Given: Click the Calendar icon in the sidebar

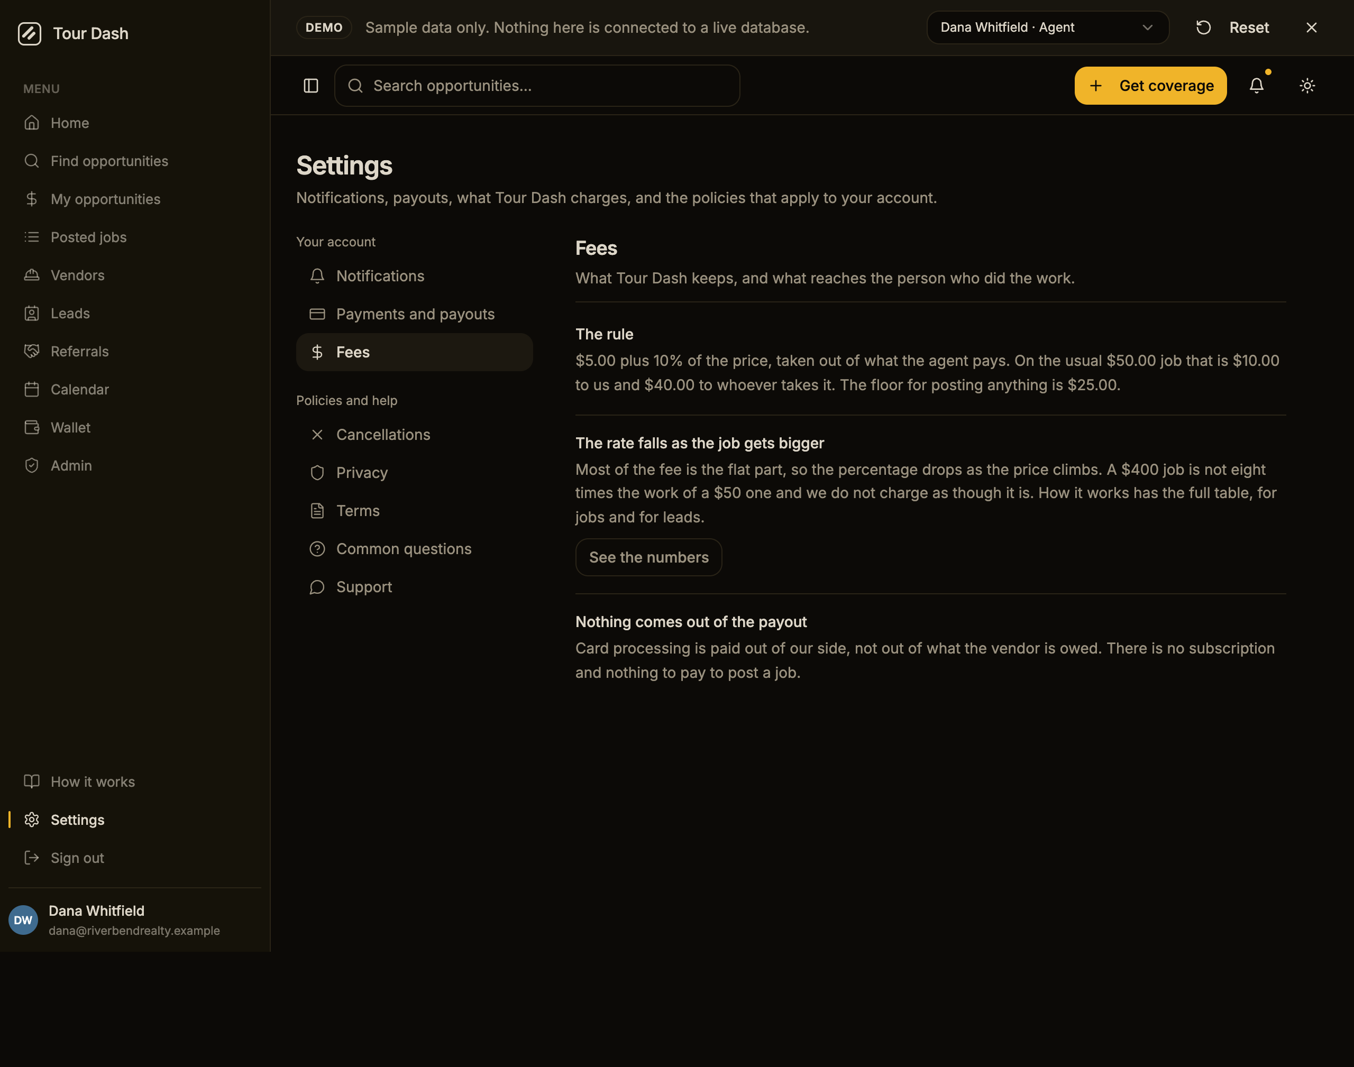Looking at the screenshot, I should (31, 390).
